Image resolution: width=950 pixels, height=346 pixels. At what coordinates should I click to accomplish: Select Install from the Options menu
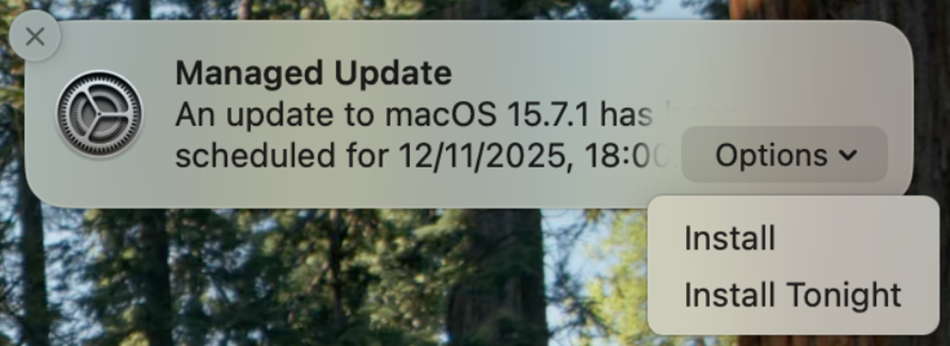pos(729,239)
